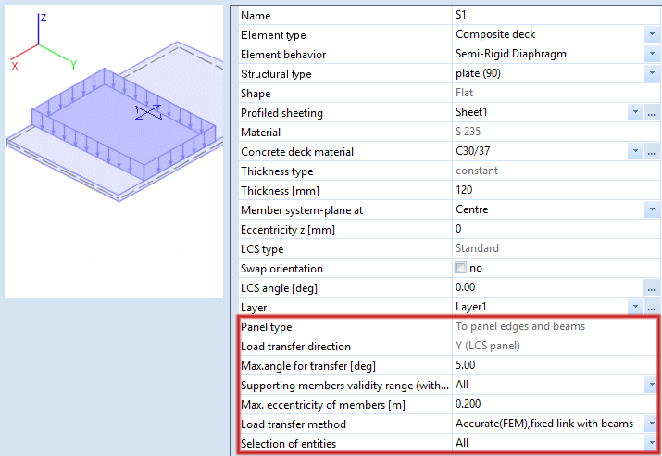Click the Y (LCS panel) value
Image resolution: width=662 pixels, height=456 pixels.
[488, 346]
